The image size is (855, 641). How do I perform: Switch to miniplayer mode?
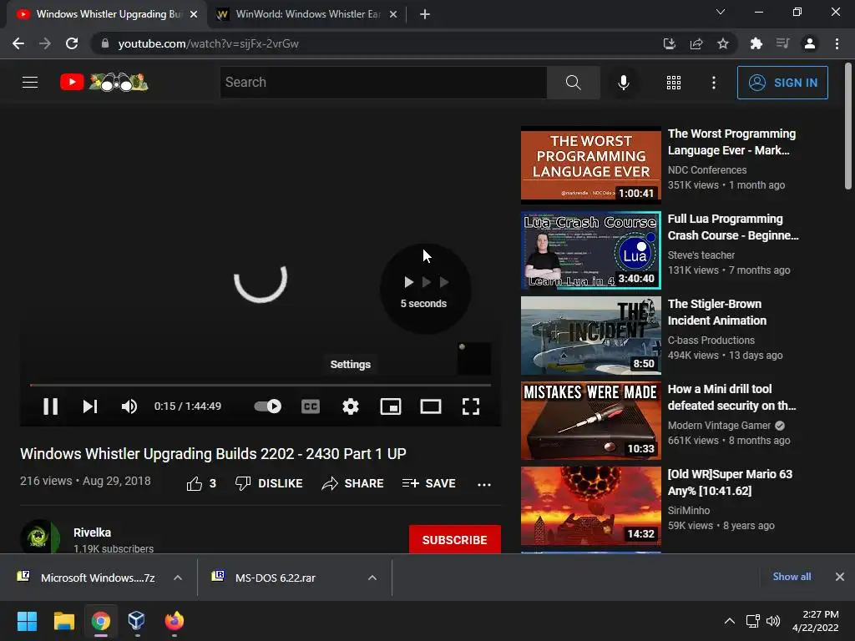[391, 406]
